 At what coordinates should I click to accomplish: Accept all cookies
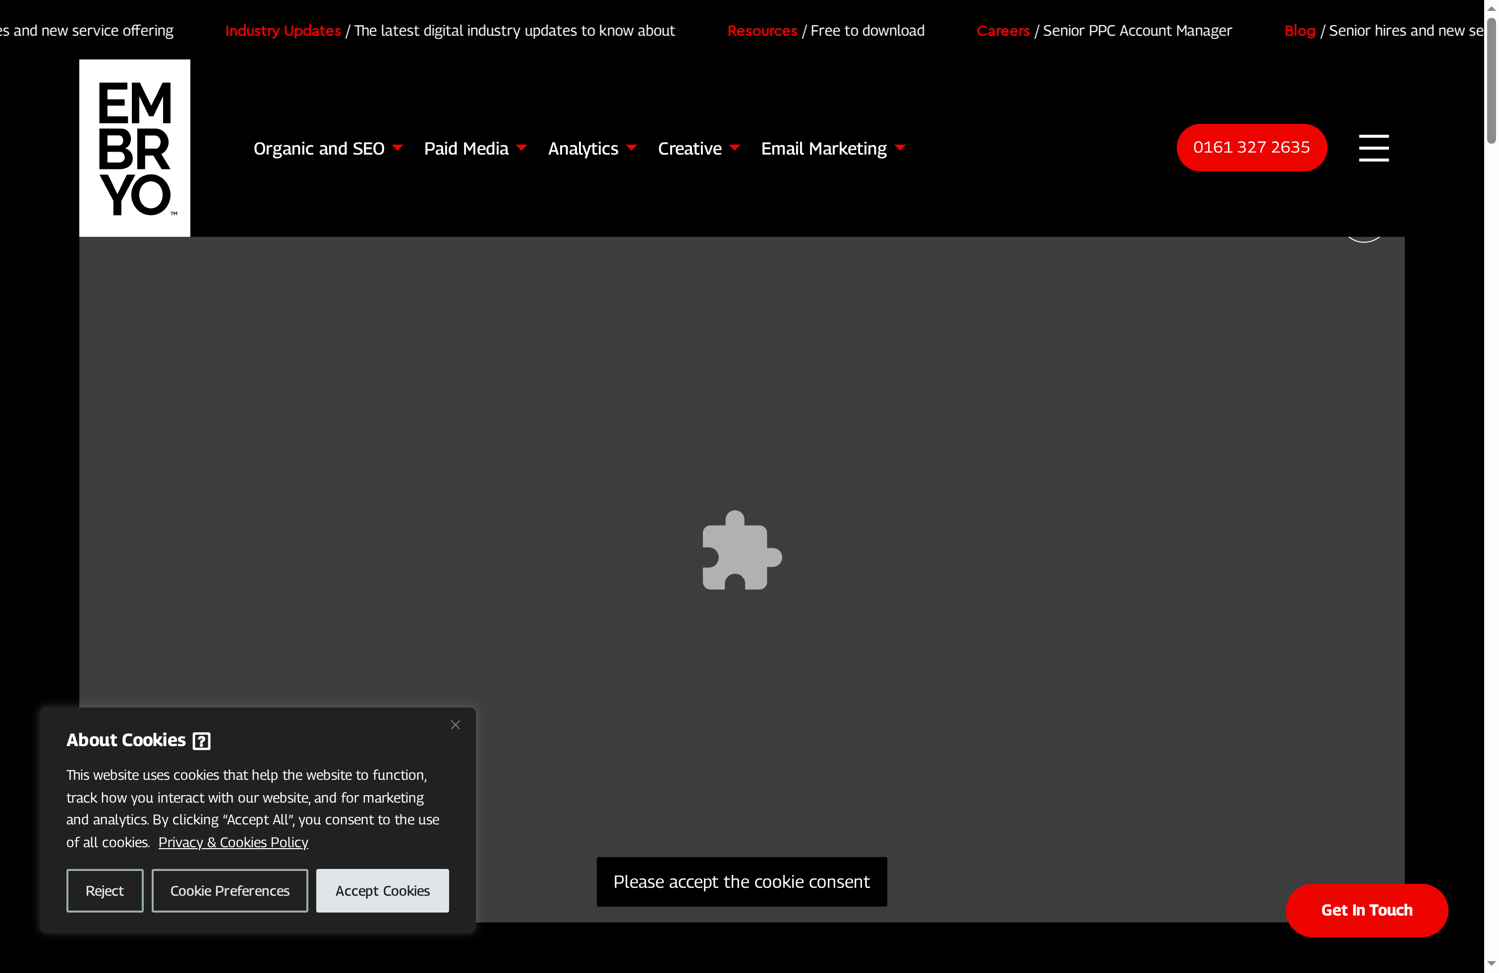click(382, 891)
